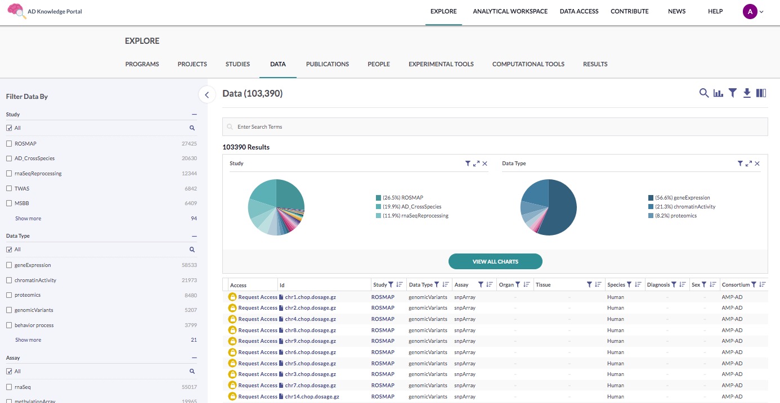Expand the Study pie chart to fullscreen
This screenshot has width=780, height=403.
click(x=476, y=164)
